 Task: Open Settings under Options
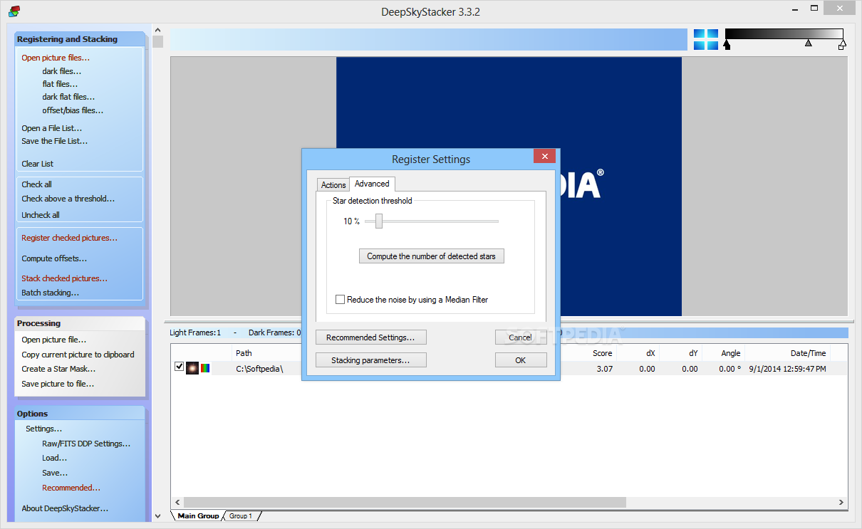tap(44, 429)
